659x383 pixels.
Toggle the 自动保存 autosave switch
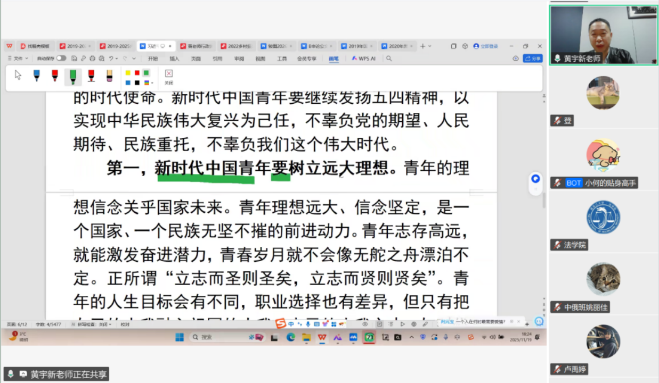(x=61, y=59)
